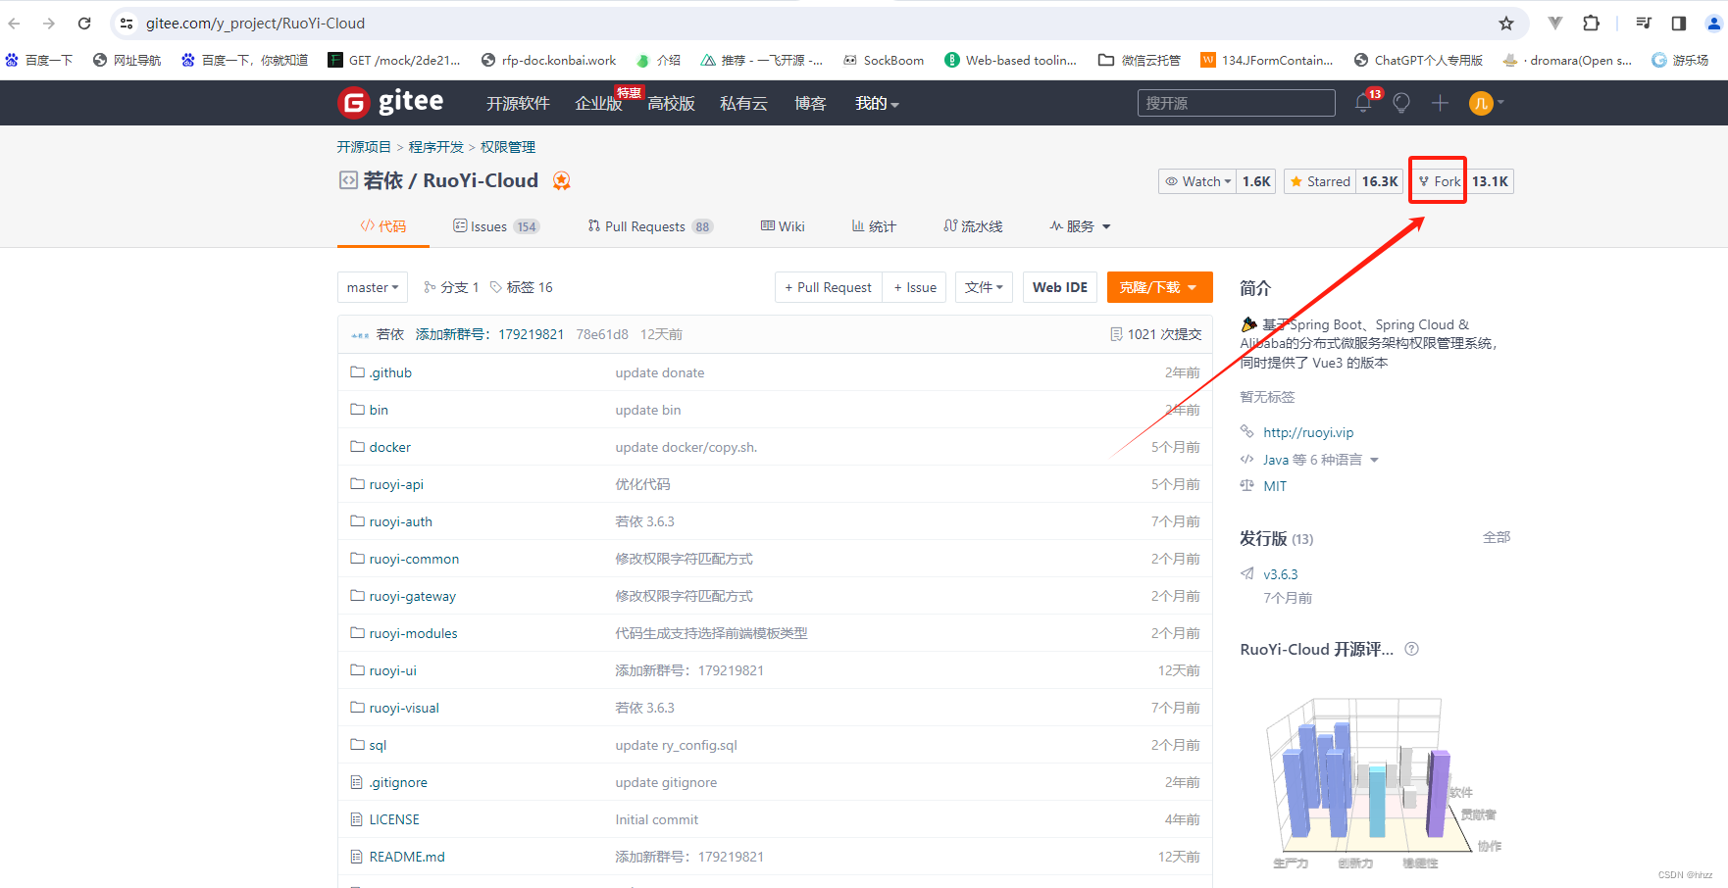View 全部 releases
The width and height of the screenshot is (1728, 888).
point(1497,537)
